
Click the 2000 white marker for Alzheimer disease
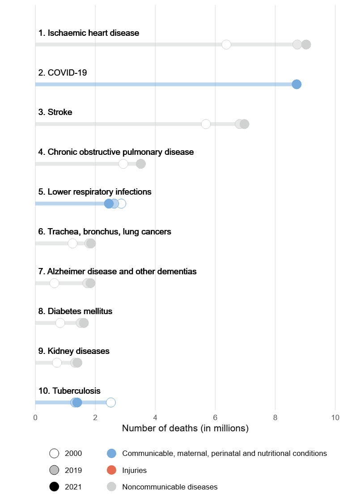coord(55,283)
